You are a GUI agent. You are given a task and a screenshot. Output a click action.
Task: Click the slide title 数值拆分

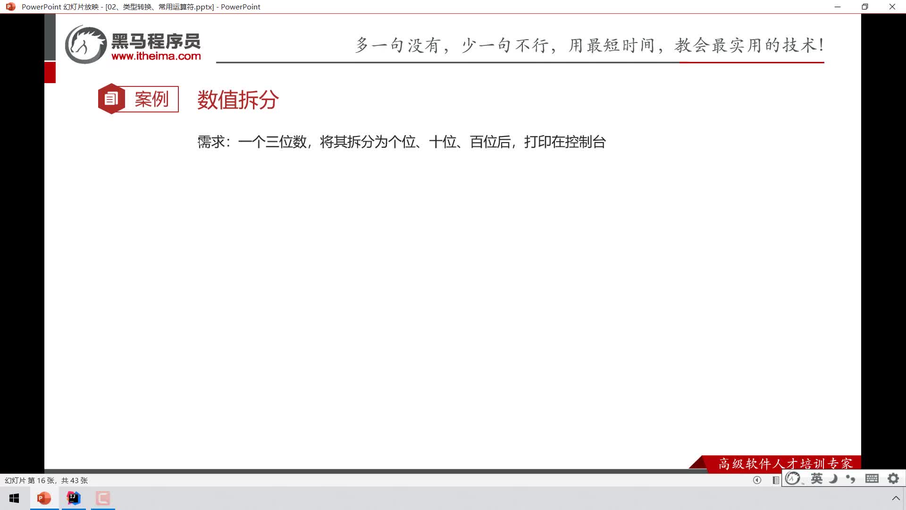(x=238, y=100)
